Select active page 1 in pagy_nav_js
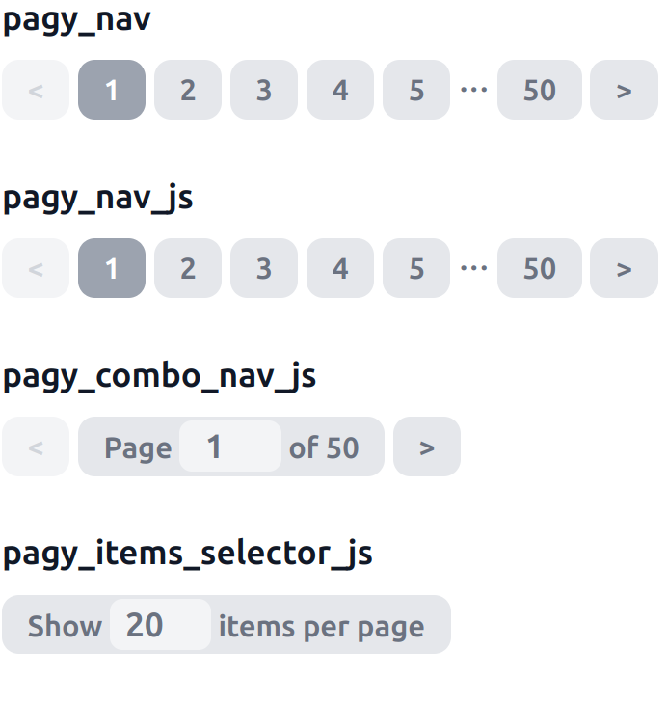Image resolution: width=667 pixels, height=704 pixels. pyautogui.click(x=112, y=268)
